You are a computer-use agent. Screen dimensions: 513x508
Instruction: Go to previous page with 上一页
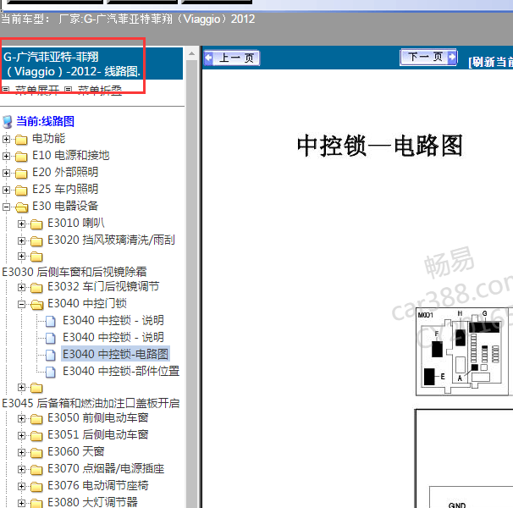pos(232,58)
